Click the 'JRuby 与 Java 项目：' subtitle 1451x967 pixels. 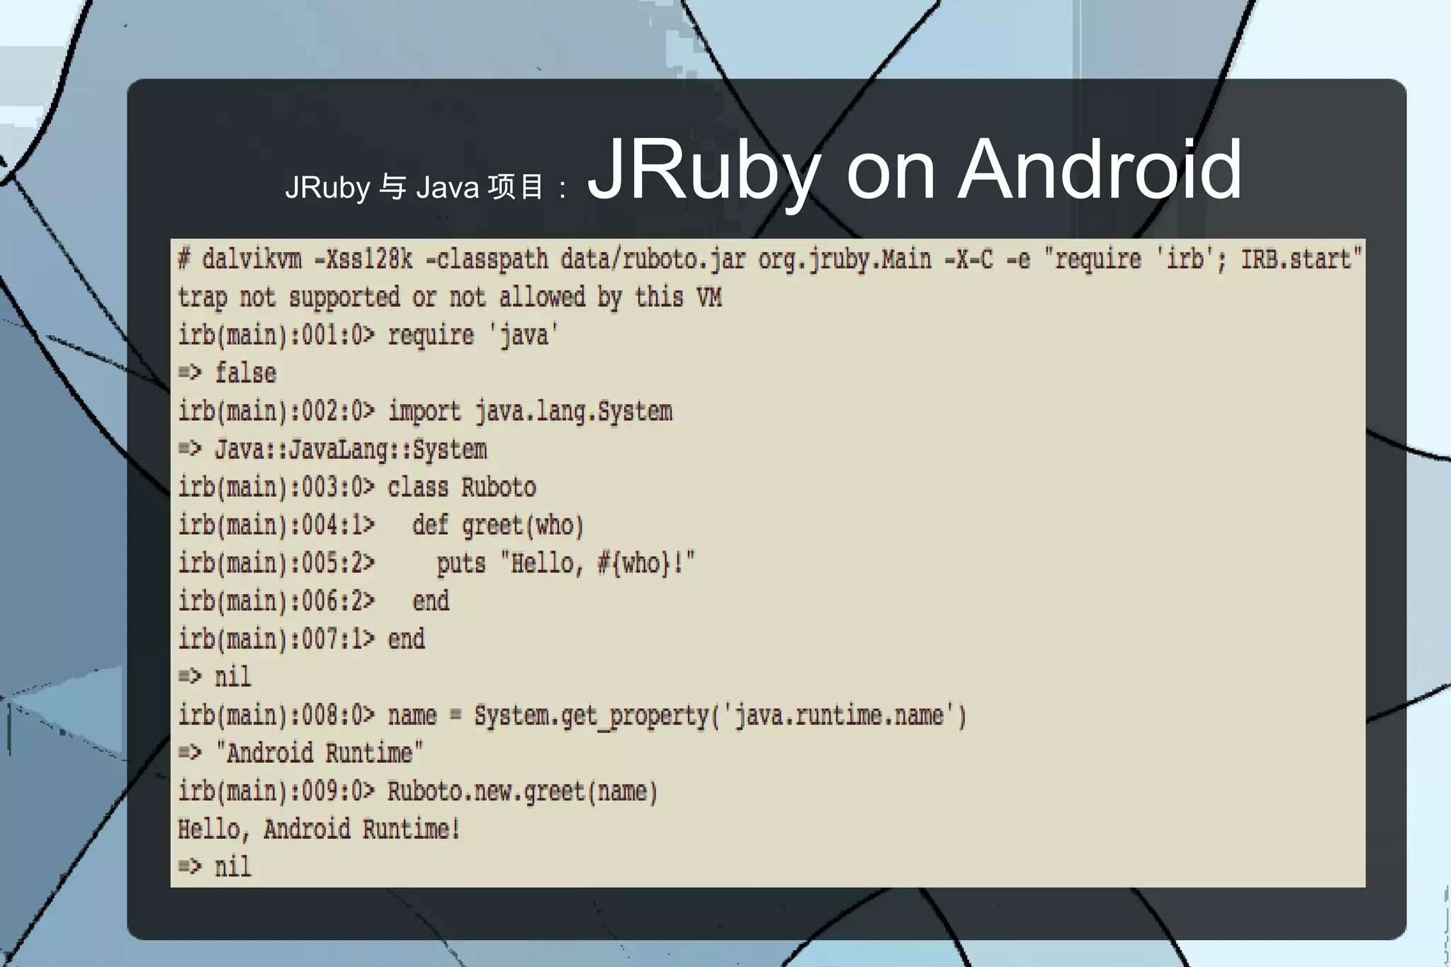tap(427, 188)
